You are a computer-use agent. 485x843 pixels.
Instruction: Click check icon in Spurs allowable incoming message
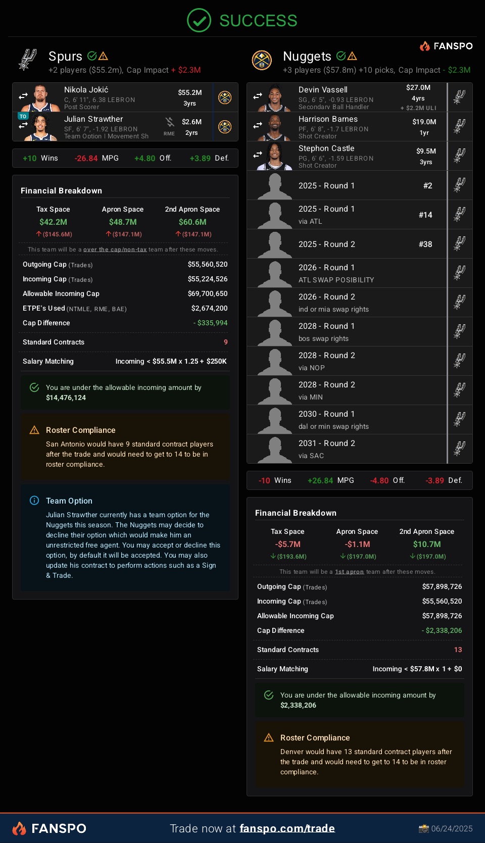pos(34,387)
